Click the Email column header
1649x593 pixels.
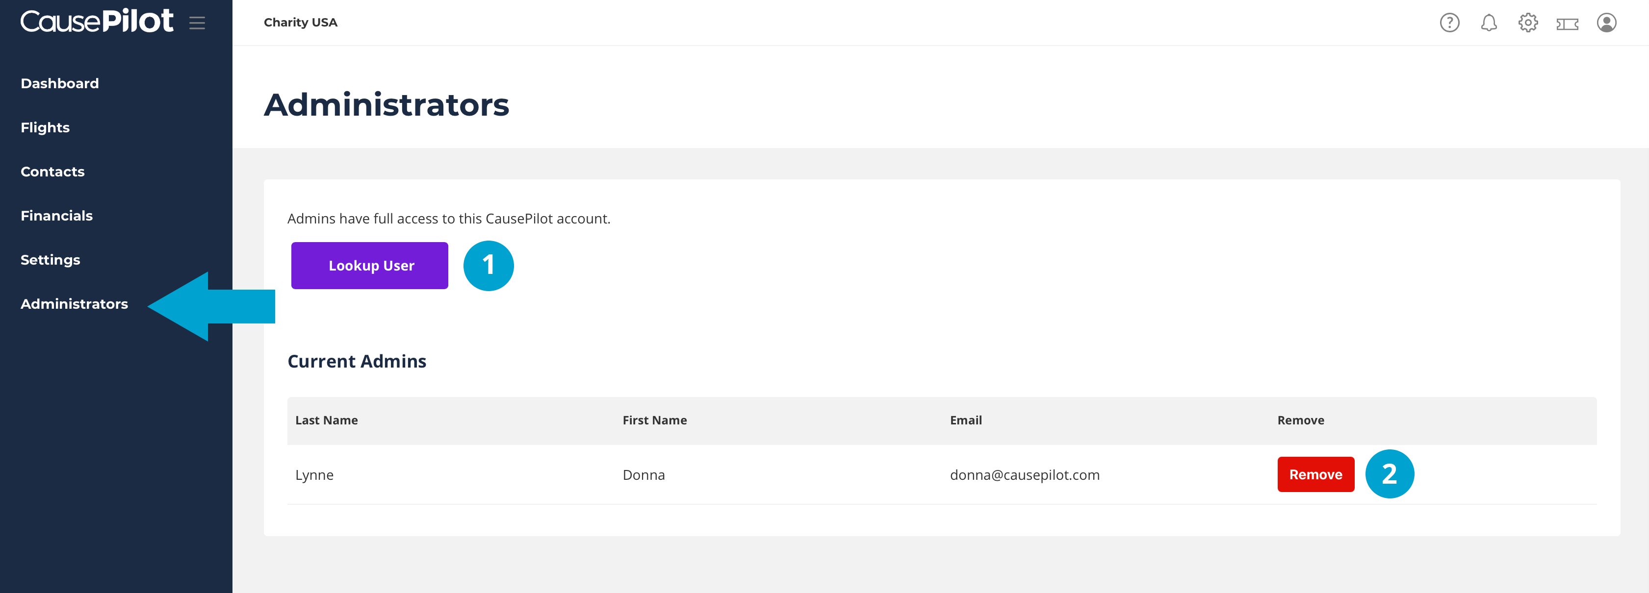pyautogui.click(x=965, y=420)
